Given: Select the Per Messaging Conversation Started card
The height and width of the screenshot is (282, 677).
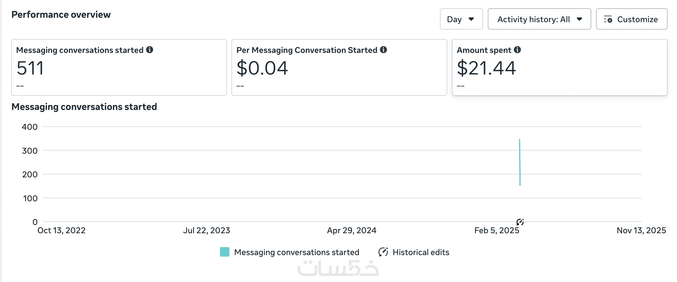Looking at the screenshot, I should pyautogui.click(x=339, y=67).
